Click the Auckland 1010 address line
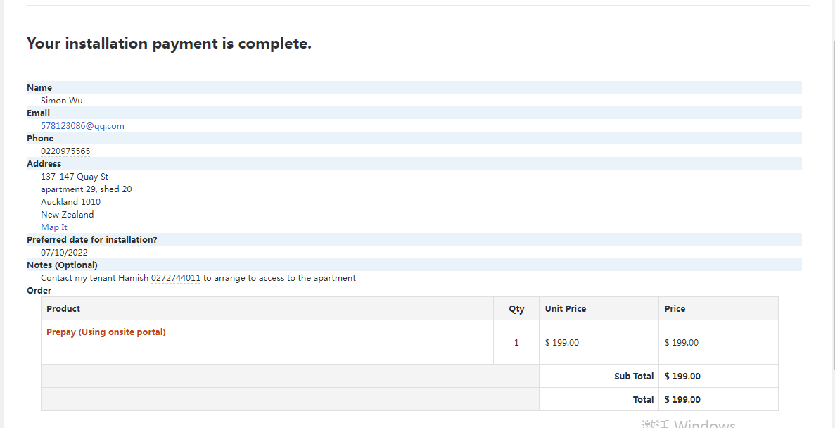Screen dimensions: 835x428 70,202
